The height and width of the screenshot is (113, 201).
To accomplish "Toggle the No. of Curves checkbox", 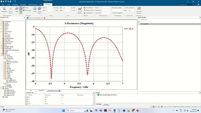I will tap(125, 8).
